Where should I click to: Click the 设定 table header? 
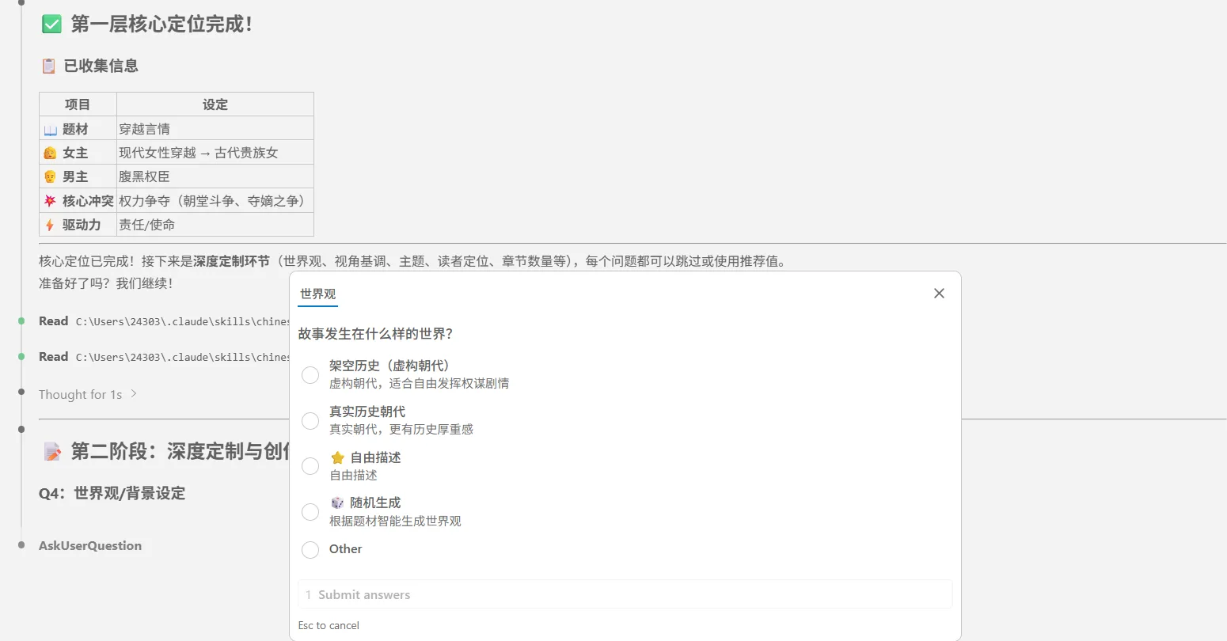(x=215, y=104)
